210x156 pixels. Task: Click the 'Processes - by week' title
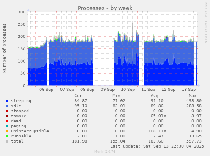click(x=105, y=8)
